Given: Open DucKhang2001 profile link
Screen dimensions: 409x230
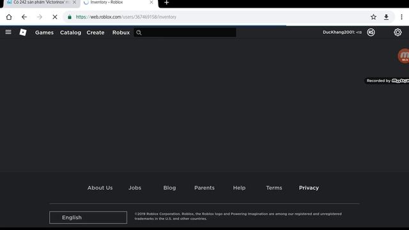Looking at the screenshot, I should coord(342,33).
